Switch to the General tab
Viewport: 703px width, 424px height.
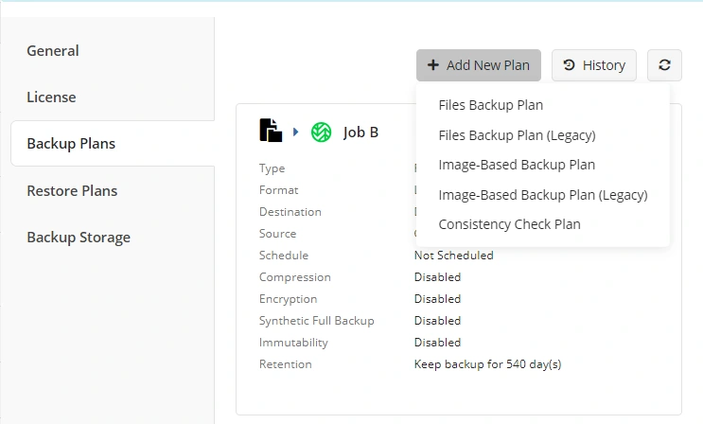[x=53, y=51]
